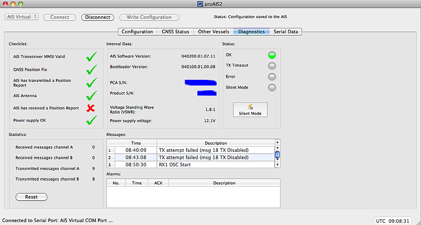Click the green check next to GNSS Position Fix
This screenshot has width=421, height=225.
pyautogui.click(x=92, y=70)
